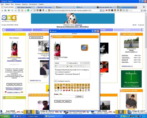147x118 pixels.
Task: Click the red flag report spam icon
Action: (x=6, y=92)
